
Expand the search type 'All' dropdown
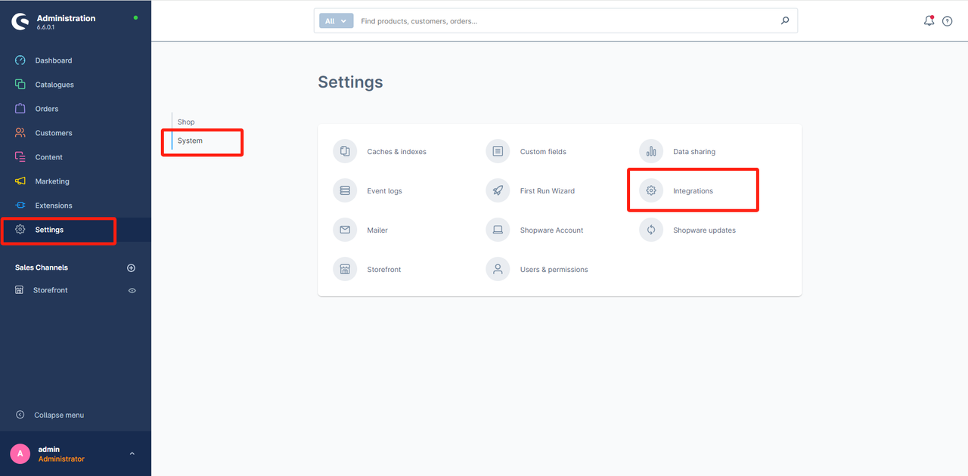[x=336, y=21]
